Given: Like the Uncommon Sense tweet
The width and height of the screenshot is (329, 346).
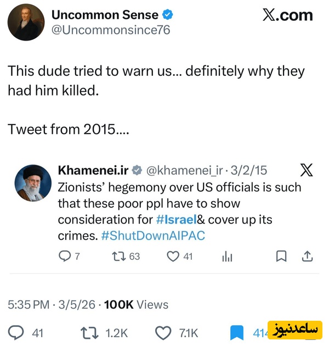Looking at the screenshot, I should click(x=163, y=333).
